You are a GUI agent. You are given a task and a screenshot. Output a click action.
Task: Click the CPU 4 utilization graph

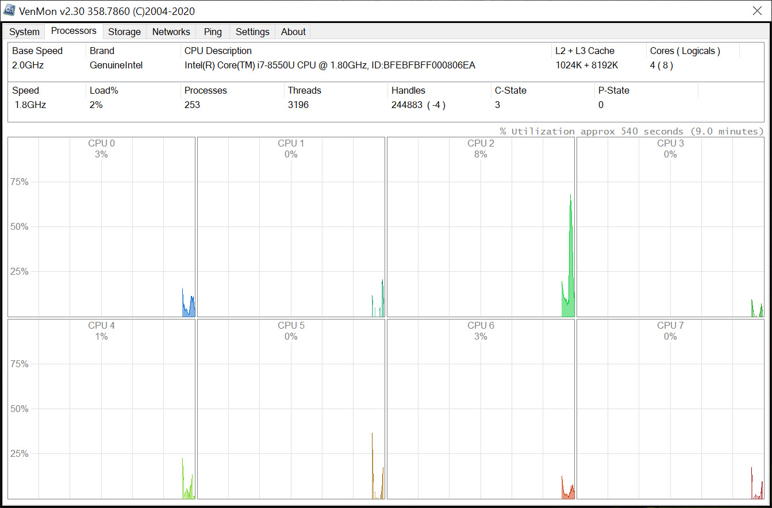[101, 409]
